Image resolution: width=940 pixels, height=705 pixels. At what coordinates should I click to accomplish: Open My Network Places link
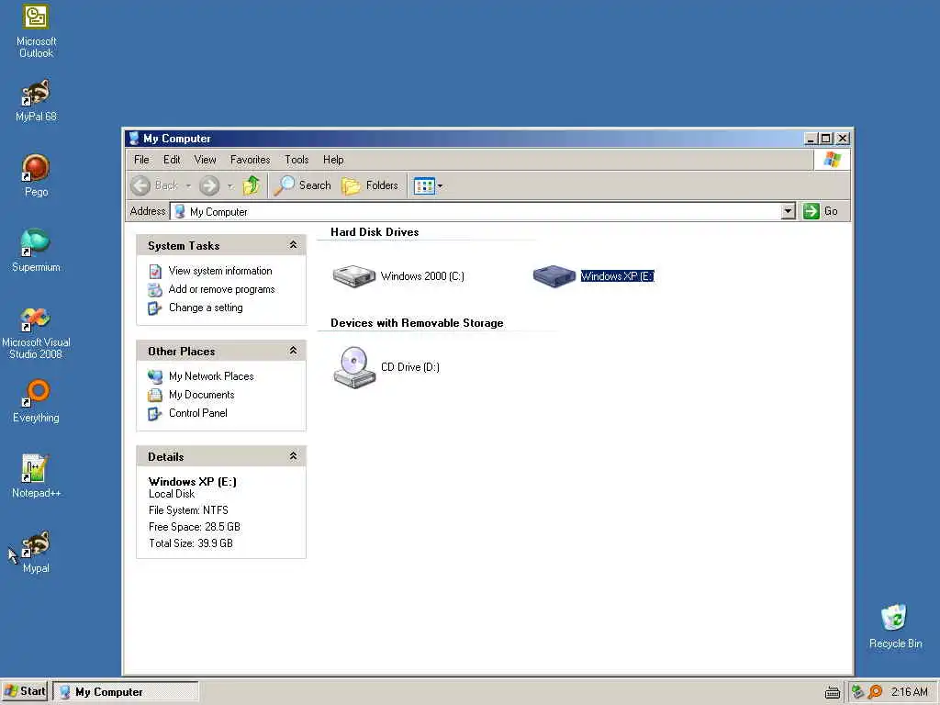pyautogui.click(x=211, y=376)
